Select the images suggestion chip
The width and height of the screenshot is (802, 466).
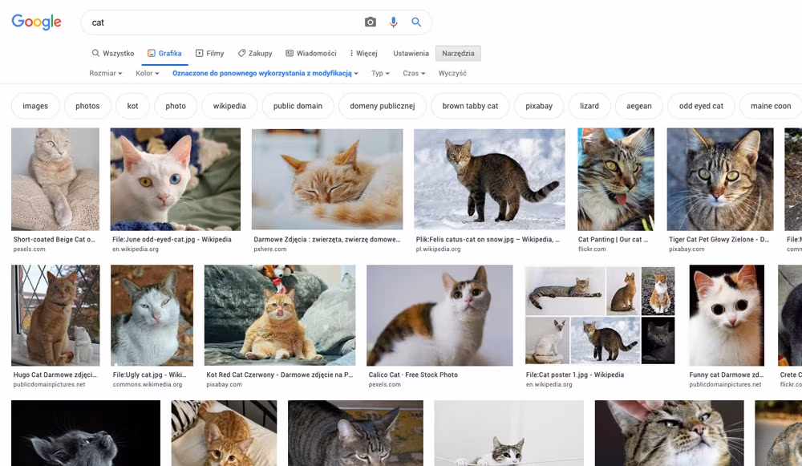(x=35, y=106)
